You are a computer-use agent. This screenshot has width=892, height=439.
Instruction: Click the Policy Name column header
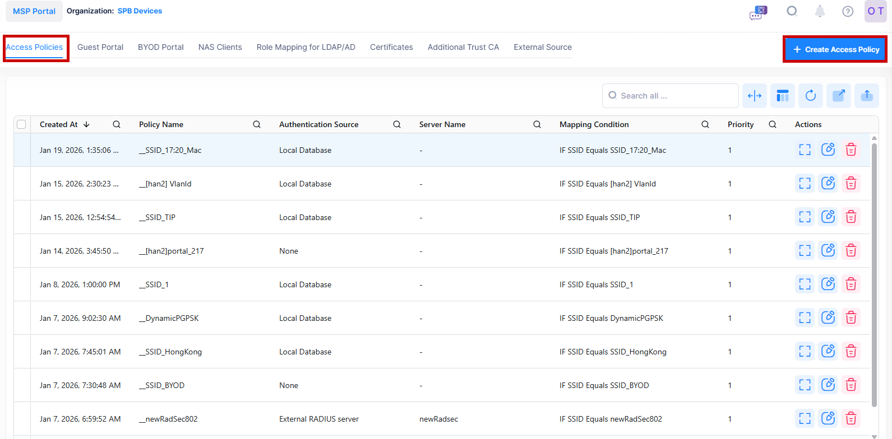point(161,124)
